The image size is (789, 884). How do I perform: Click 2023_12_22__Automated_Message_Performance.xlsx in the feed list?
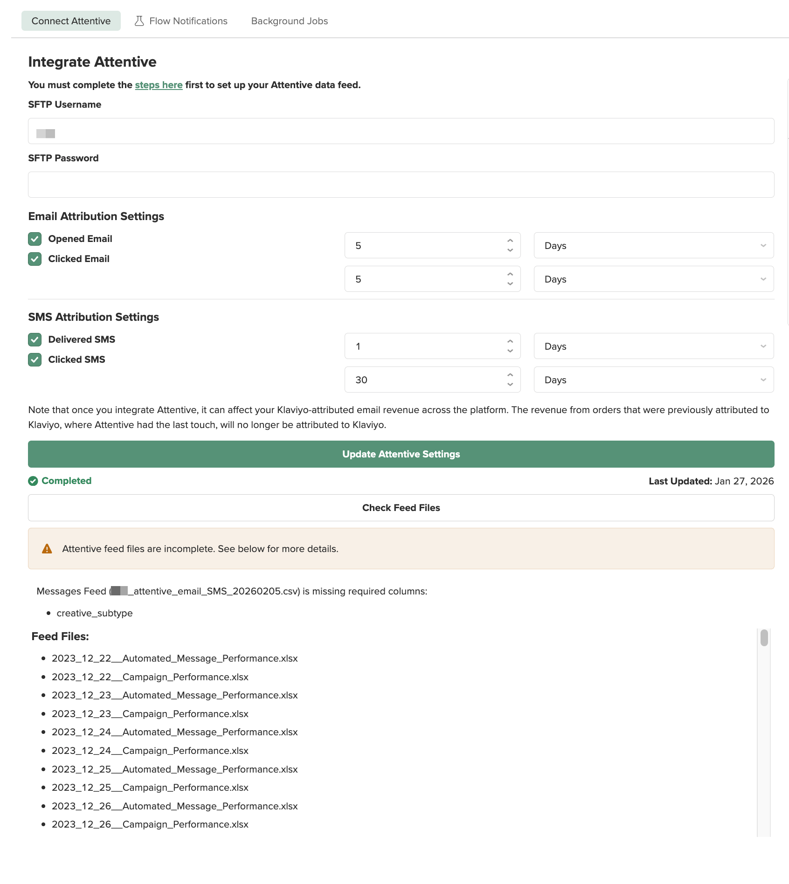pos(175,659)
